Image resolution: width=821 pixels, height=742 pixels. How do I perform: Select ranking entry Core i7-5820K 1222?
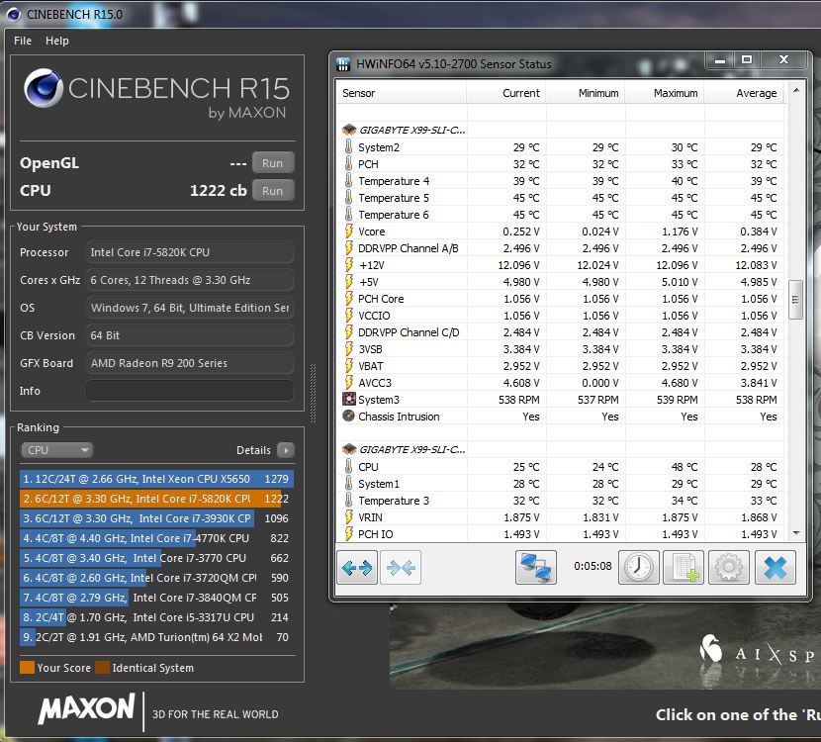pos(156,499)
